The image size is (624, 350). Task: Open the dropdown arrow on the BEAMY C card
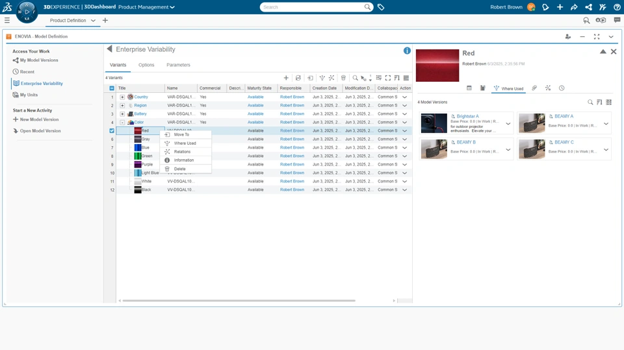[x=606, y=150]
